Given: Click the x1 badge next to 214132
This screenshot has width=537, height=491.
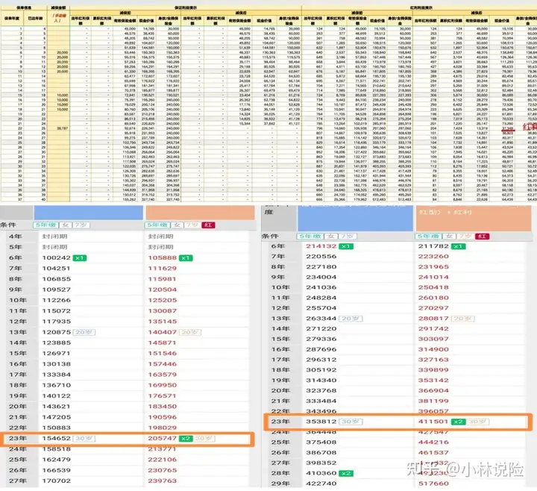Looking at the screenshot, I should point(346,246).
